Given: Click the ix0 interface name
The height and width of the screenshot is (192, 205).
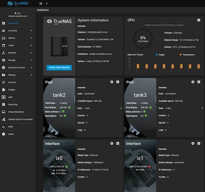Looking at the screenshot, I should click(x=59, y=158).
